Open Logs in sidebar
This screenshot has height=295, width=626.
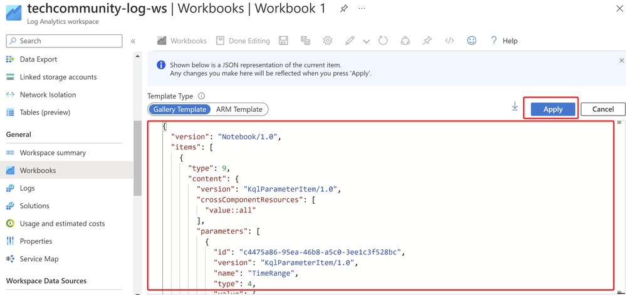[x=27, y=188]
